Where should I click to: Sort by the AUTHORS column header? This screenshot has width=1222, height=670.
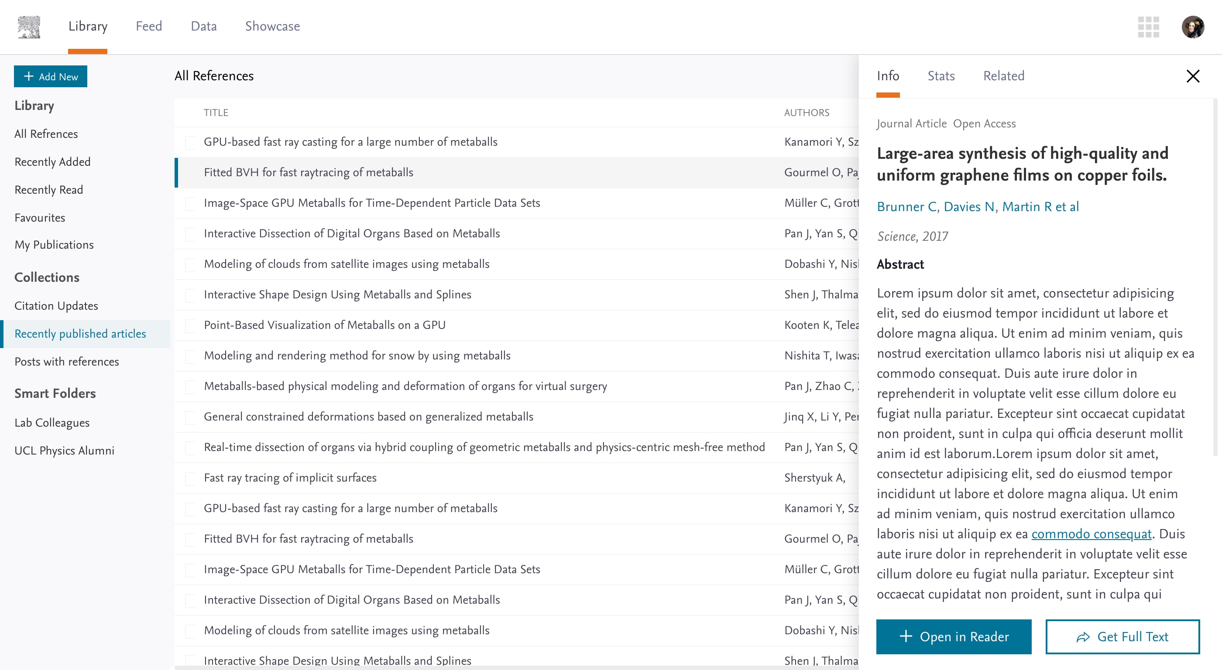(807, 113)
